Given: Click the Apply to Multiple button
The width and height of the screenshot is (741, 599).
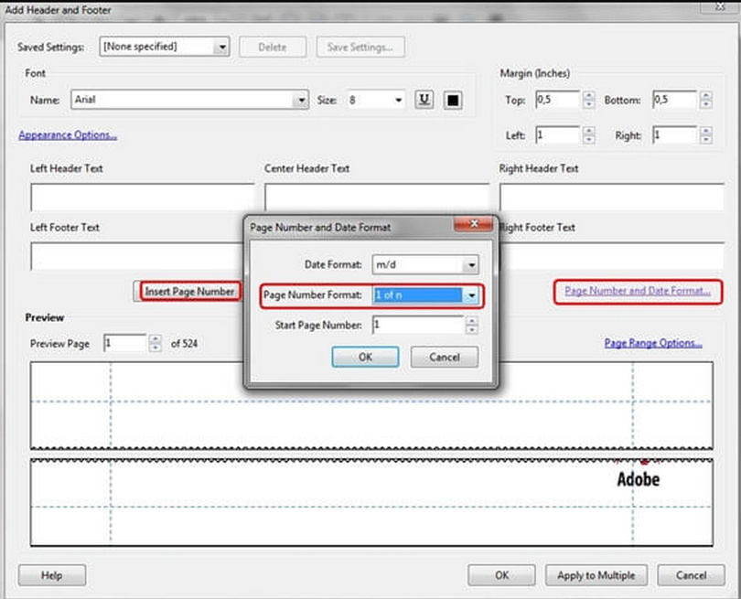Looking at the screenshot, I should pyautogui.click(x=596, y=575).
